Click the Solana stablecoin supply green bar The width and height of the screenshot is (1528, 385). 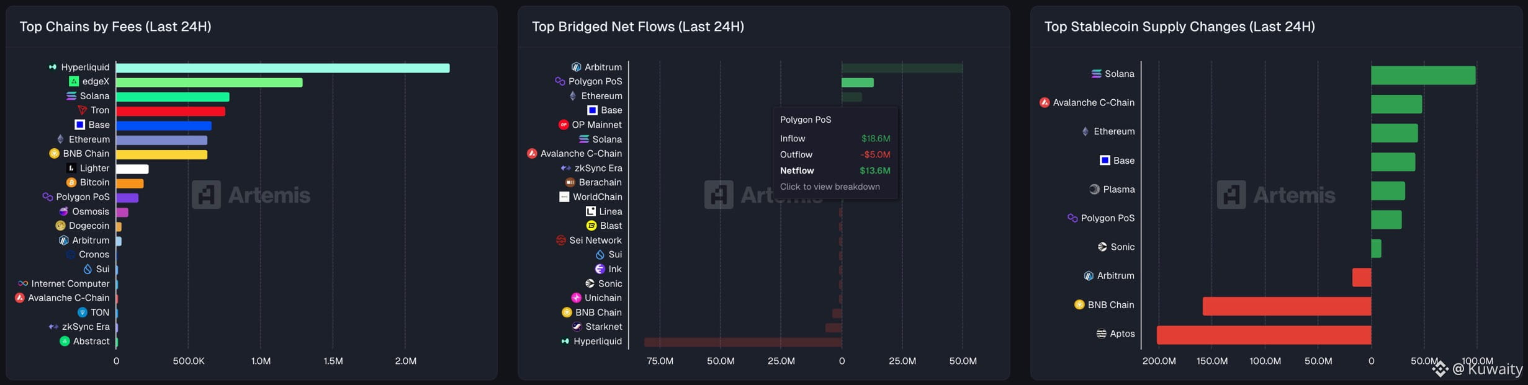[x=1422, y=76]
